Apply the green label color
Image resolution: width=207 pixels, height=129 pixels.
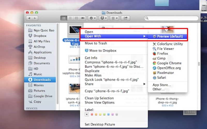coord(104,114)
